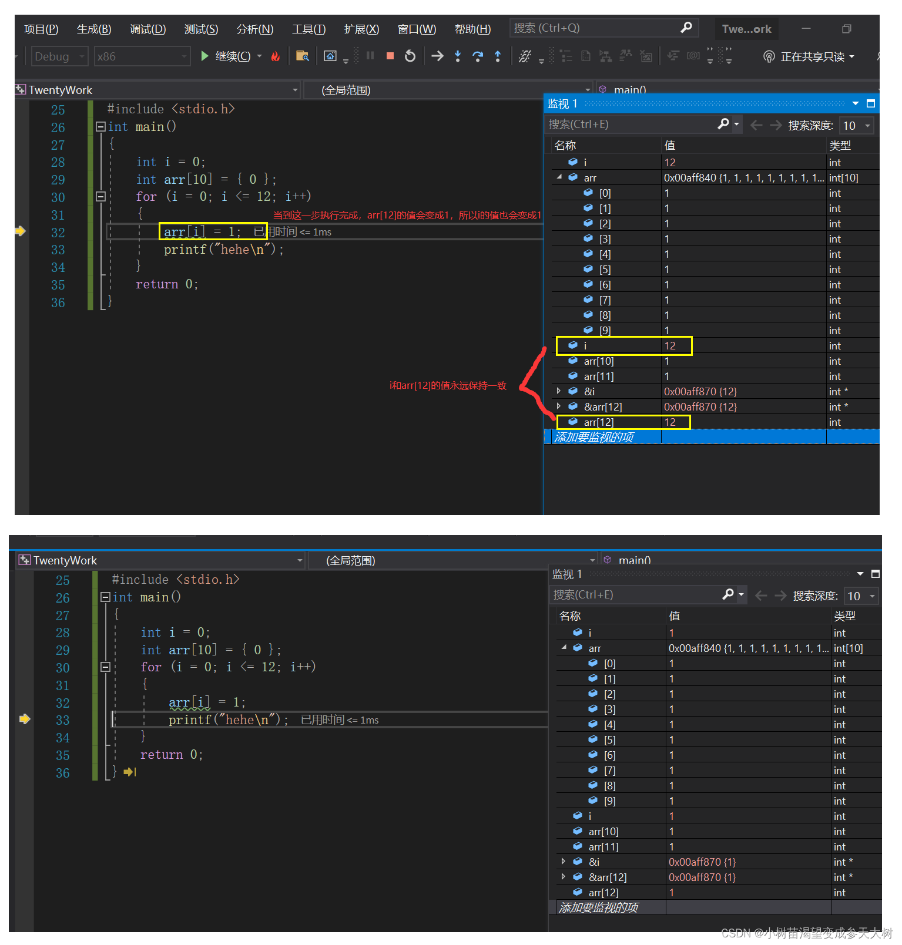This screenshot has width=902, height=945.
Task: Click line 33 printf statement in the bottom editor
Action: (x=228, y=719)
